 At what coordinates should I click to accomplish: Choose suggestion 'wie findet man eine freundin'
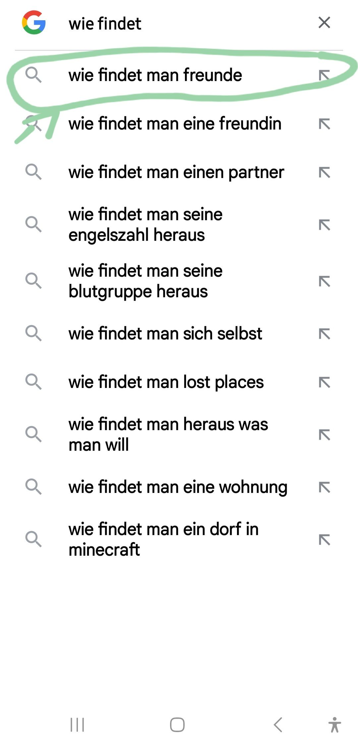tap(175, 124)
